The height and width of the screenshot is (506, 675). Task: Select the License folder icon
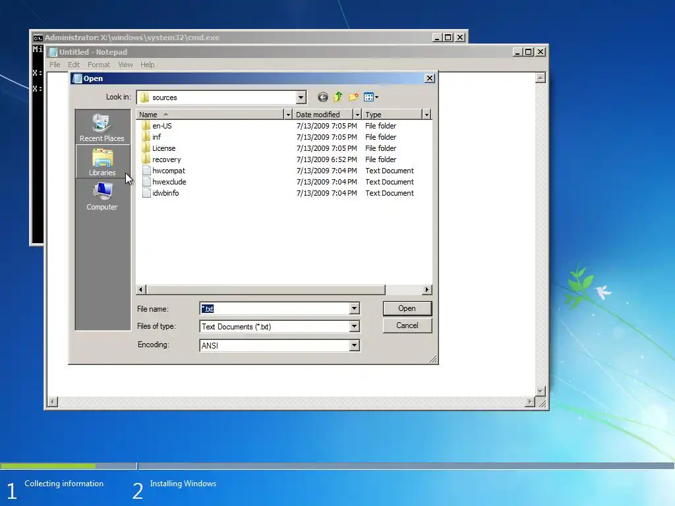[x=146, y=148]
